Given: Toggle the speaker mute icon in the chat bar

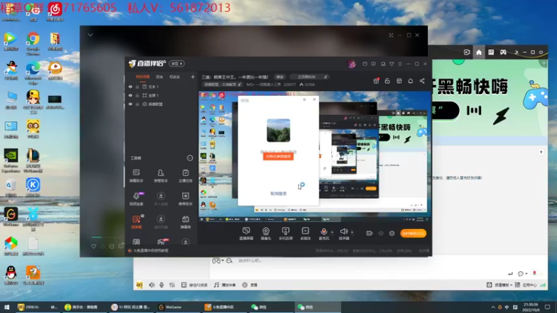Looking at the screenshot, I should click(x=152, y=284).
